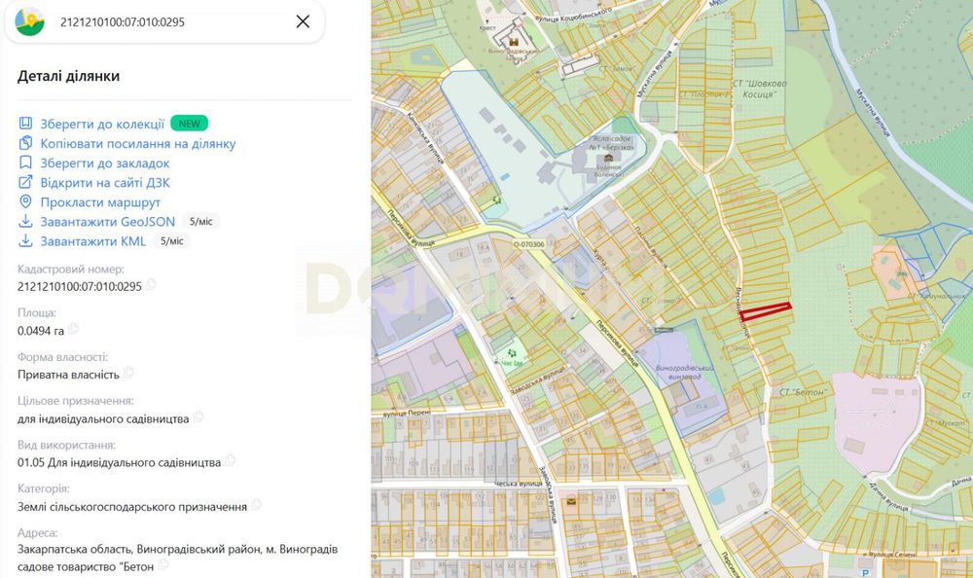Click the castle icon on the map
The width and height of the screenshot is (973, 578).
513,42
